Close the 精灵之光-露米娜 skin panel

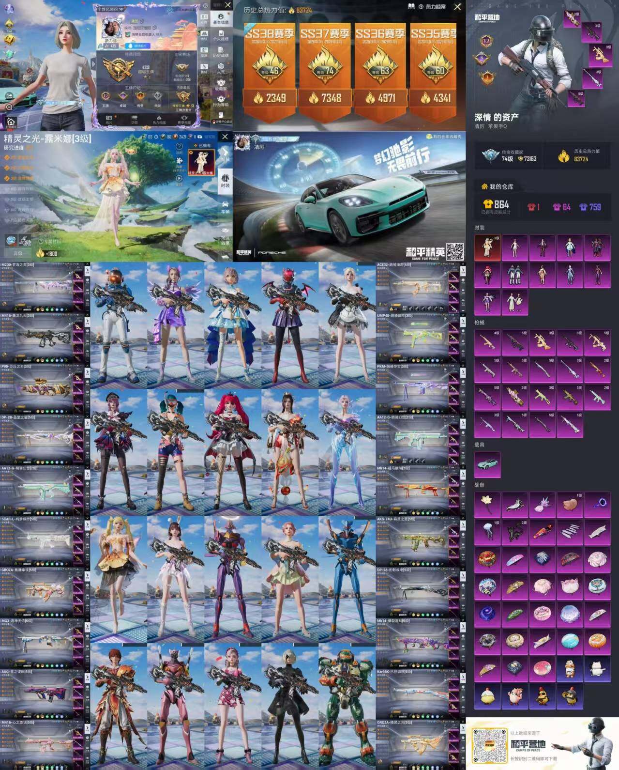225,137
